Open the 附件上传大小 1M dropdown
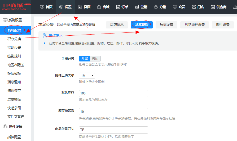237x141 pixels. point(87,76)
